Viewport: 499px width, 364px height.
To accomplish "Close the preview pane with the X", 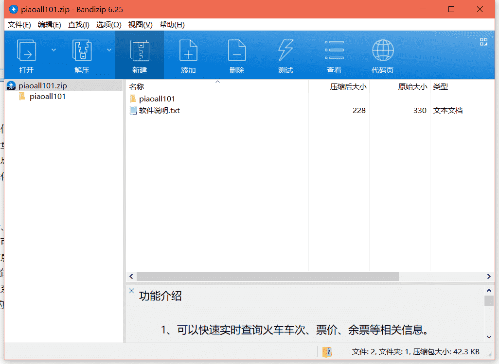I will [x=131, y=290].
